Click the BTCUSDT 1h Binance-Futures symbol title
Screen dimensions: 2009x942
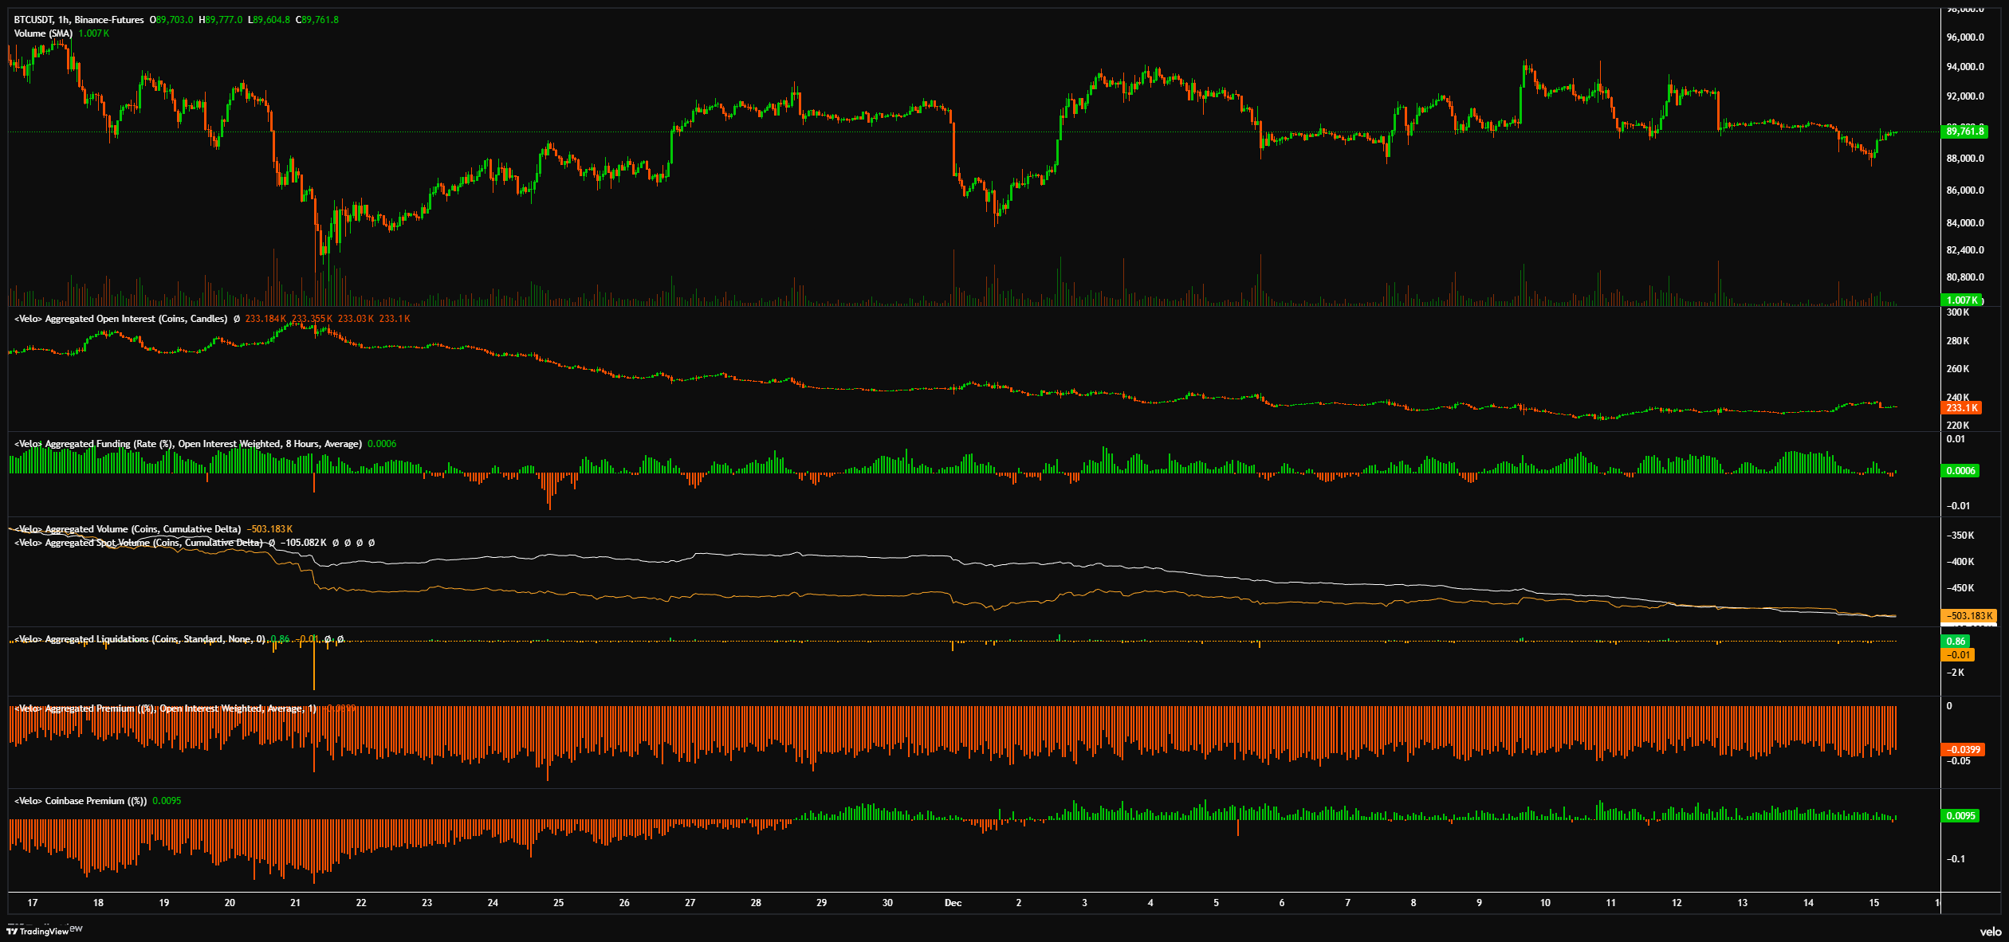point(79,20)
